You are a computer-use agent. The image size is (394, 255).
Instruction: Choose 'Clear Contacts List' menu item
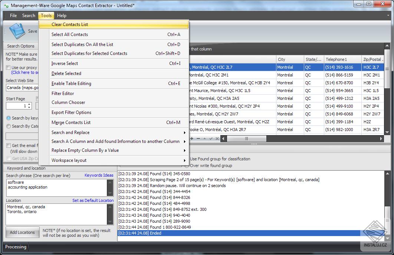point(114,24)
